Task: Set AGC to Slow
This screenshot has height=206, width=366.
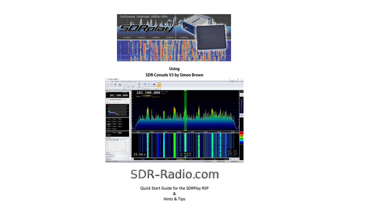Action: (x=117, y=140)
